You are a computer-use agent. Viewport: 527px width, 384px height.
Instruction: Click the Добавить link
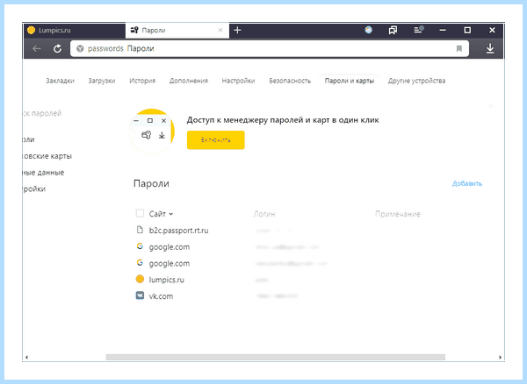[x=467, y=183]
